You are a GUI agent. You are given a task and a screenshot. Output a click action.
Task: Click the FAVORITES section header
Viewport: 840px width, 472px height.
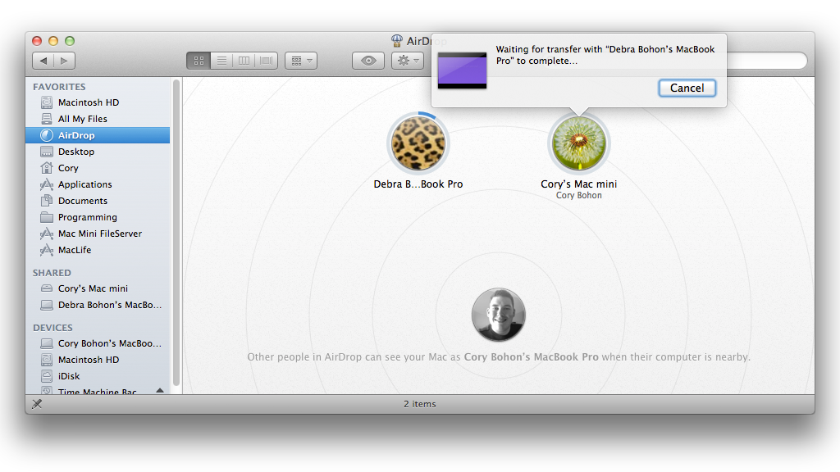click(x=59, y=87)
